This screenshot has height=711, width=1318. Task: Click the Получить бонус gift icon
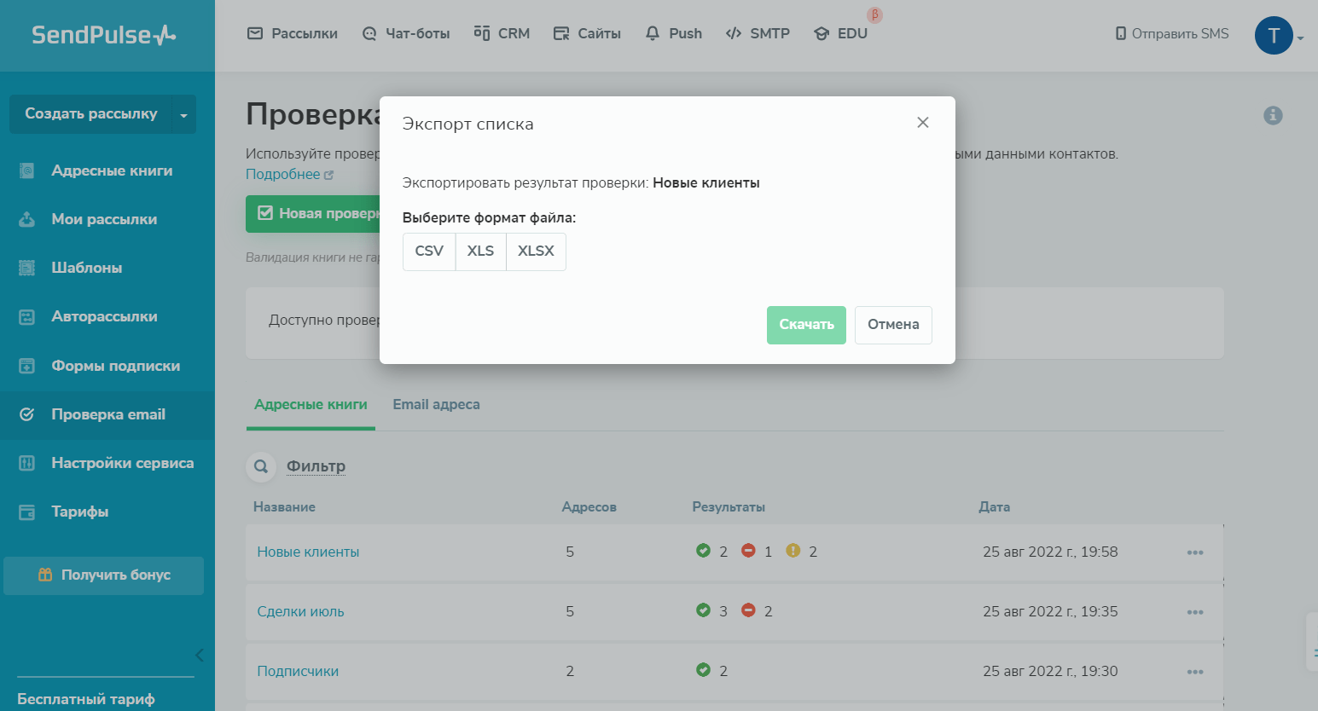pos(45,575)
